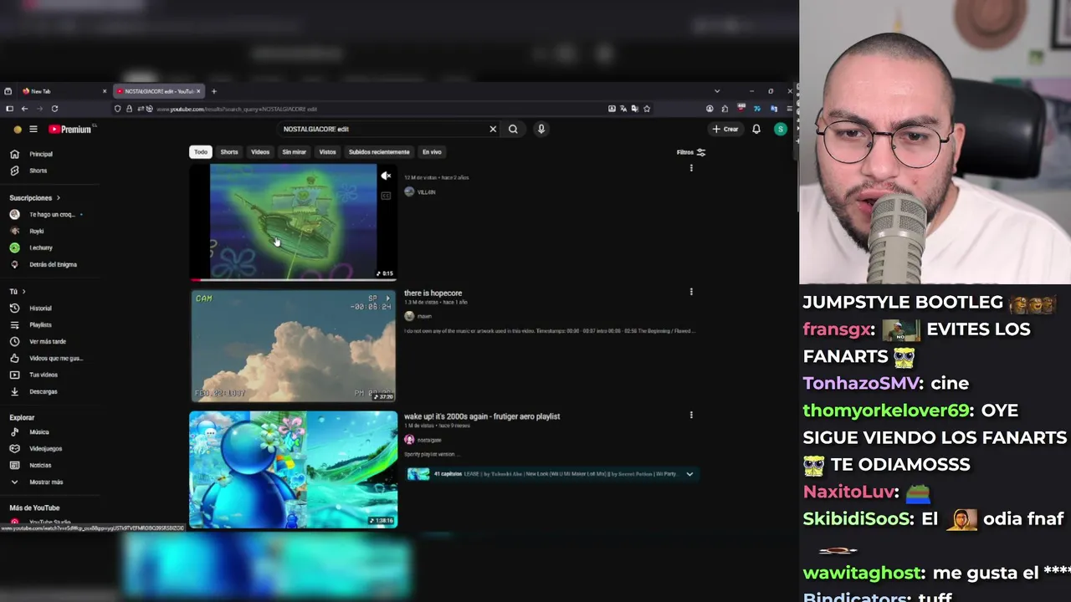Toggle captions on the SpongeBob preview
The image size is (1071, 602).
pos(386,196)
